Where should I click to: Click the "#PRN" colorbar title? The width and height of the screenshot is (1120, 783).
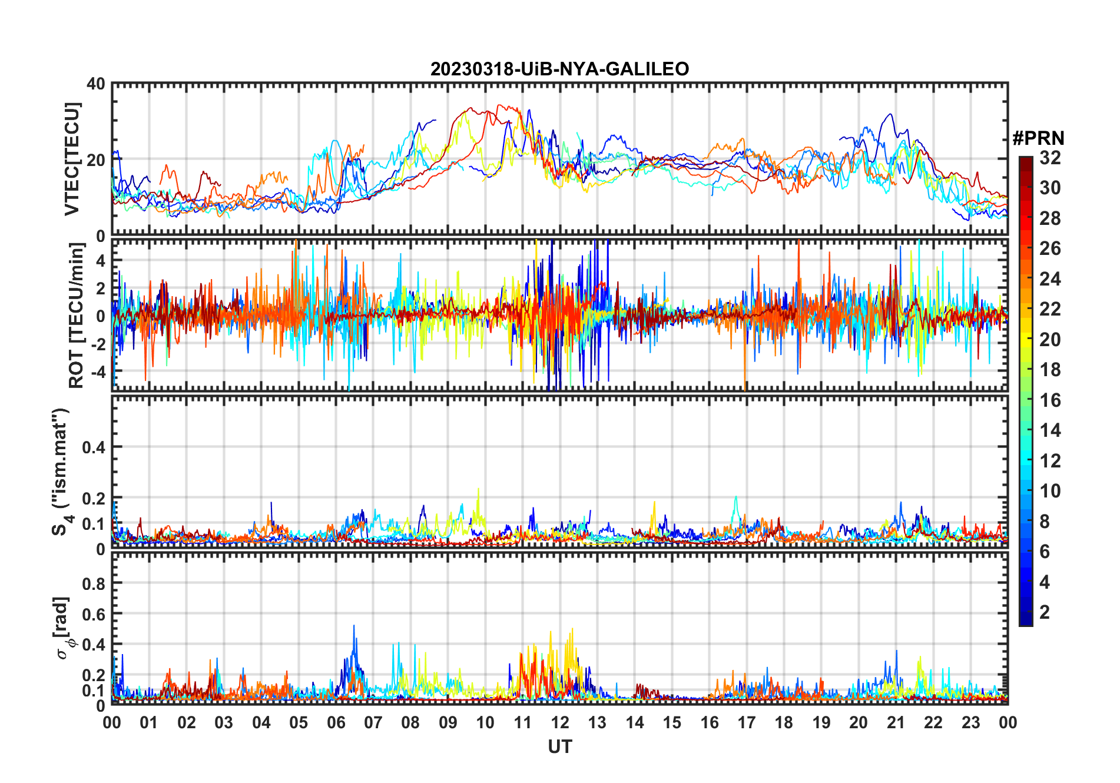click(1038, 138)
